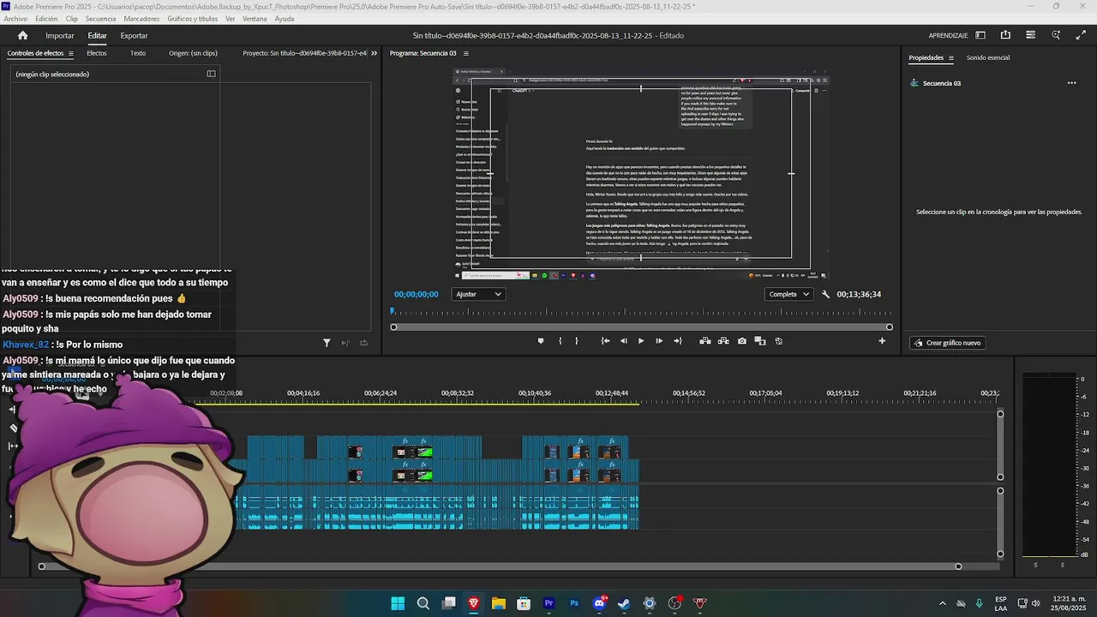Image resolution: width=1097 pixels, height=617 pixels.
Task: Open Photoshop from the taskbar
Action: (x=574, y=603)
